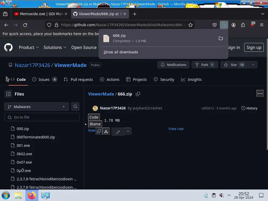Click the site padlock icon
Screen dimensions: 268x201
57,25
